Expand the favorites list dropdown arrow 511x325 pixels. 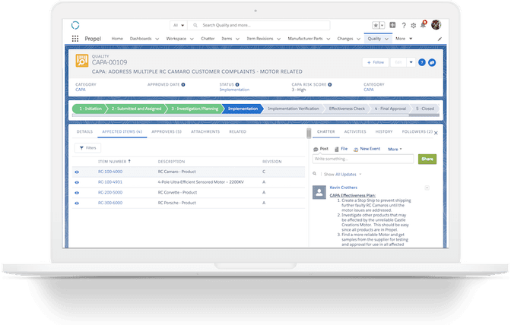[x=382, y=25]
